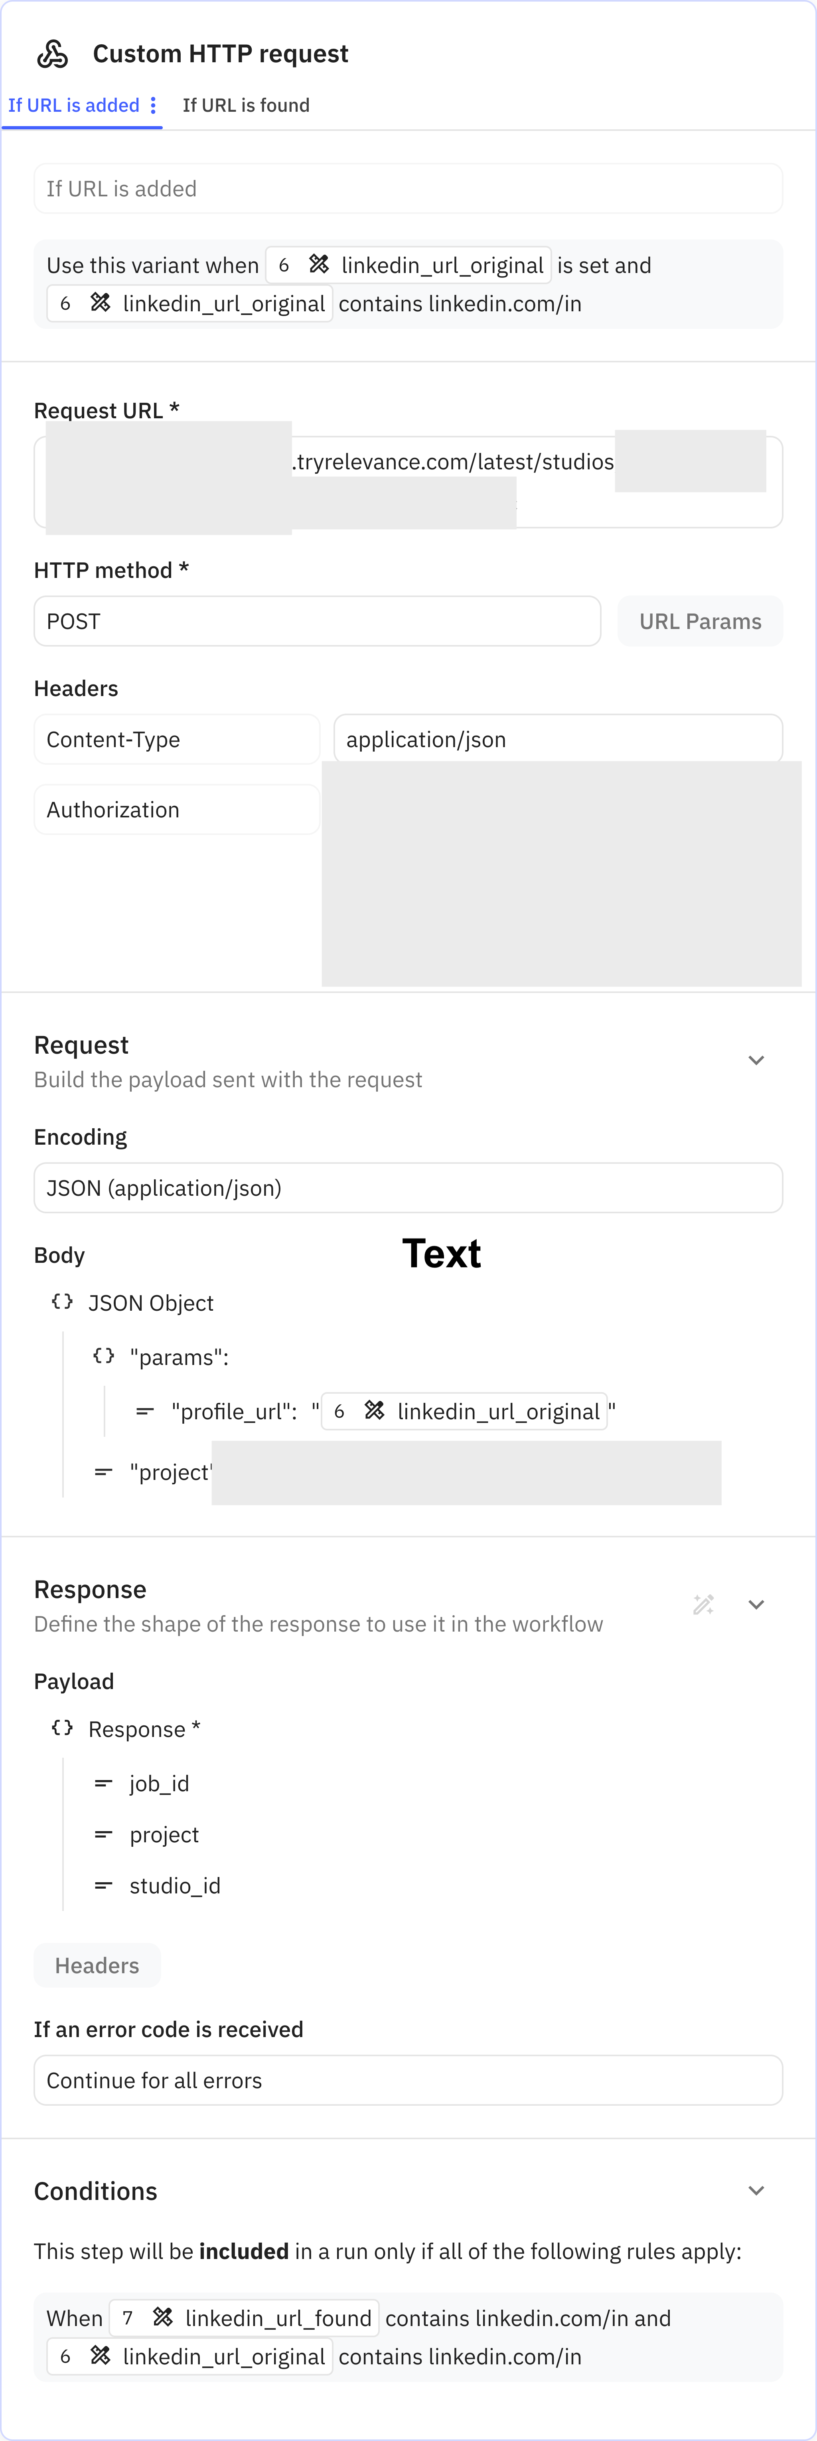Click the URL Params button

tap(700, 621)
